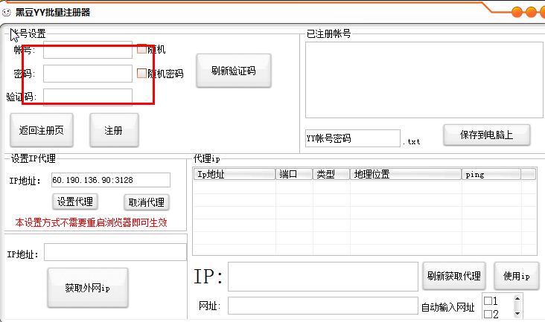The height and width of the screenshot is (322, 545).
Task: Click the 刷新获取代理 button
Action: 454,276
